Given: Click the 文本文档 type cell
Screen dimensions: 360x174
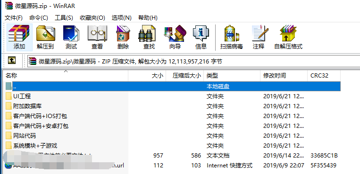Looking at the screenshot, I should (218, 156).
